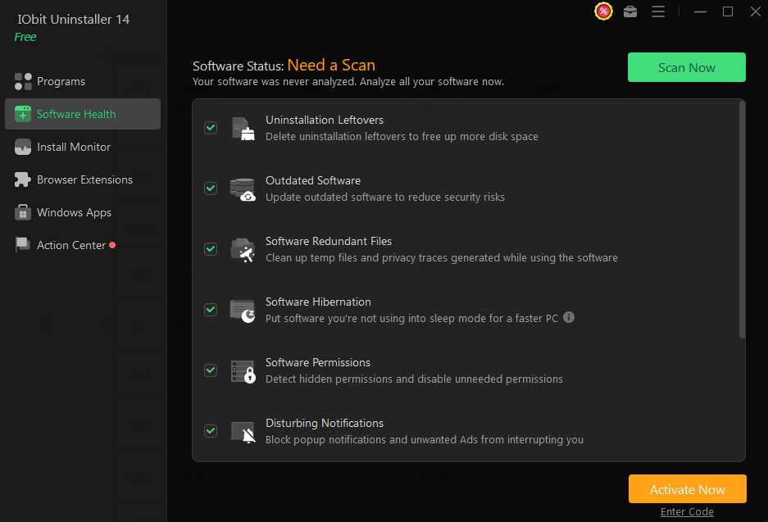Toggle Software Redundant Files checkbox

click(211, 249)
